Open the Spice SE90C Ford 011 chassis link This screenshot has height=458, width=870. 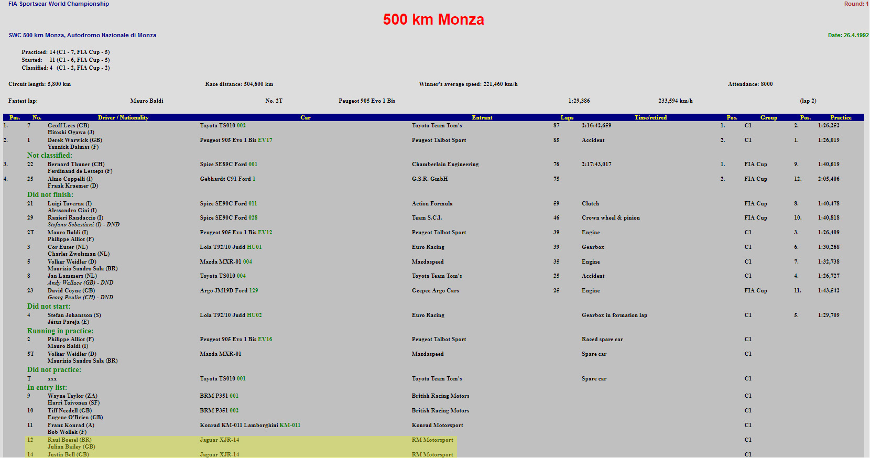[x=253, y=204]
